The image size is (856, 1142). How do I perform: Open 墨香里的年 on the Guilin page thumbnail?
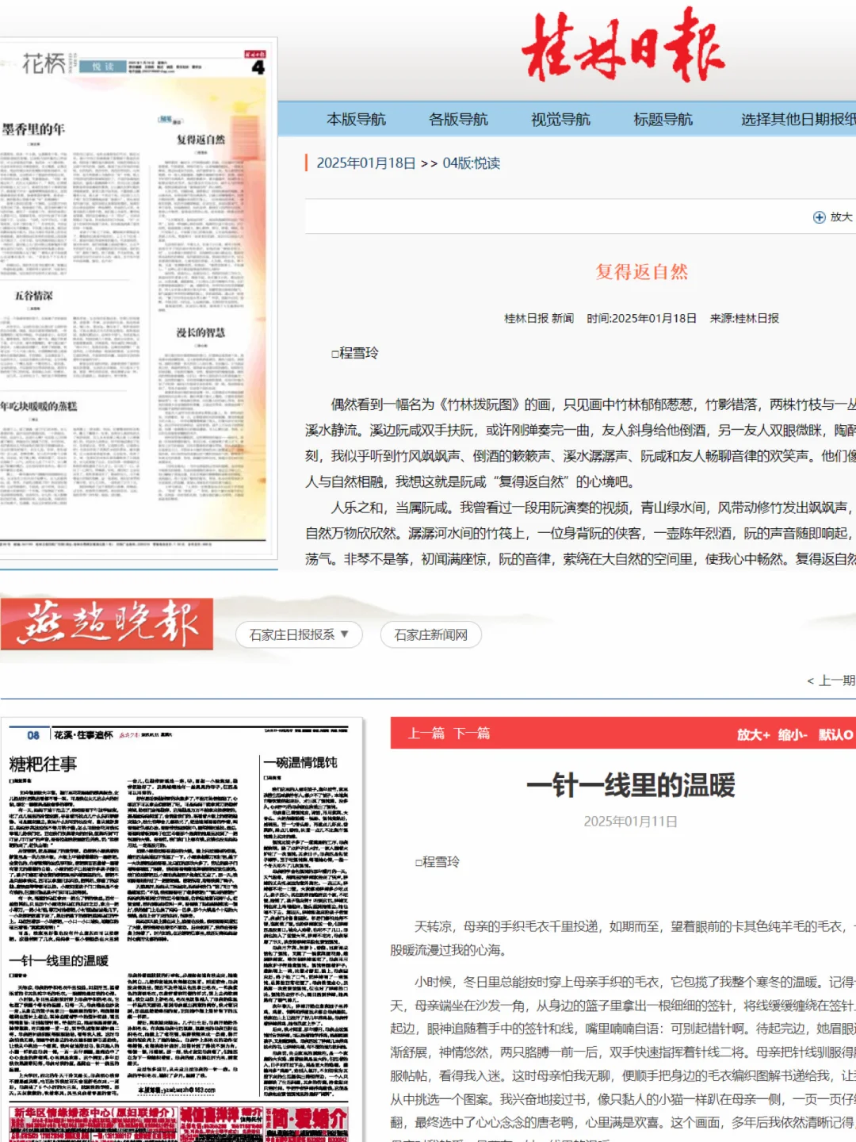coord(33,129)
